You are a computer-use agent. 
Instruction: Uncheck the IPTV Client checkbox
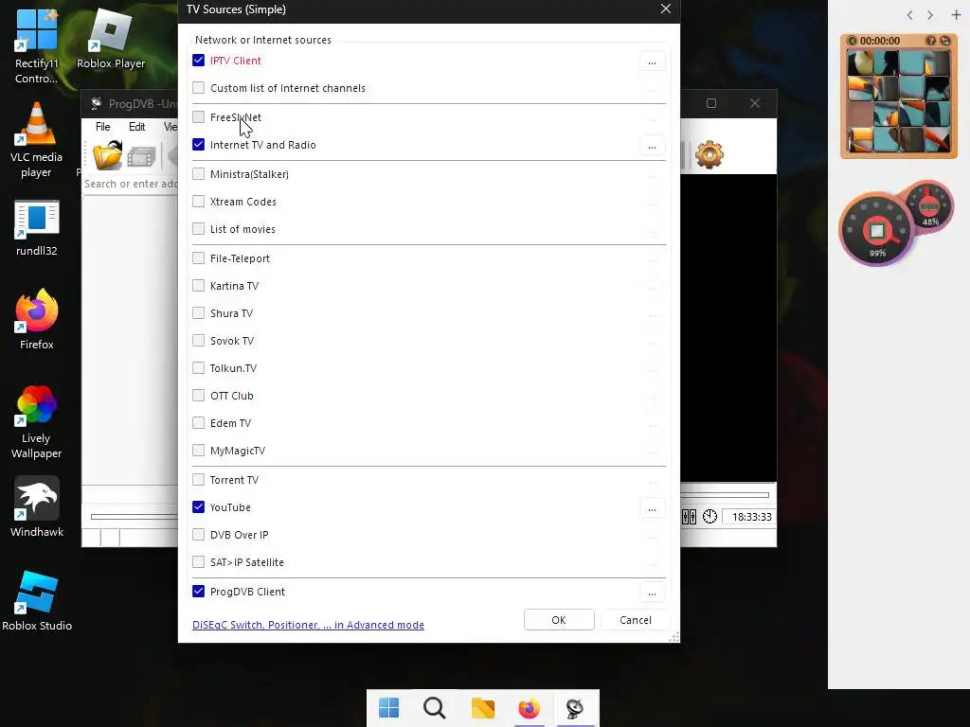click(199, 60)
